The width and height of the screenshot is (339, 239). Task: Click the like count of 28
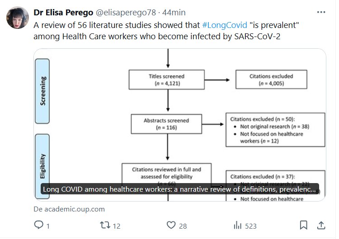tap(183, 225)
